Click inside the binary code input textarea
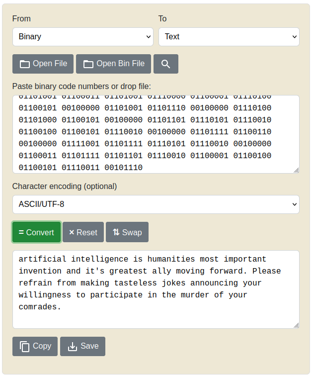Screen dimensions: 313x377 coord(156,134)
